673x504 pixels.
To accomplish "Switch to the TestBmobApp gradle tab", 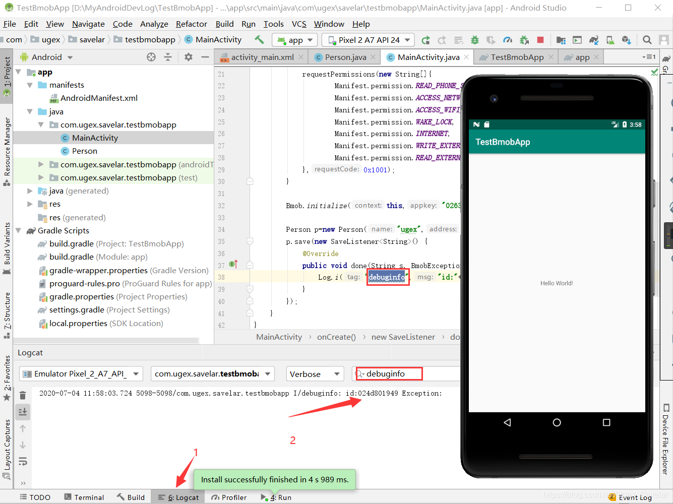I will coord(517,57).
